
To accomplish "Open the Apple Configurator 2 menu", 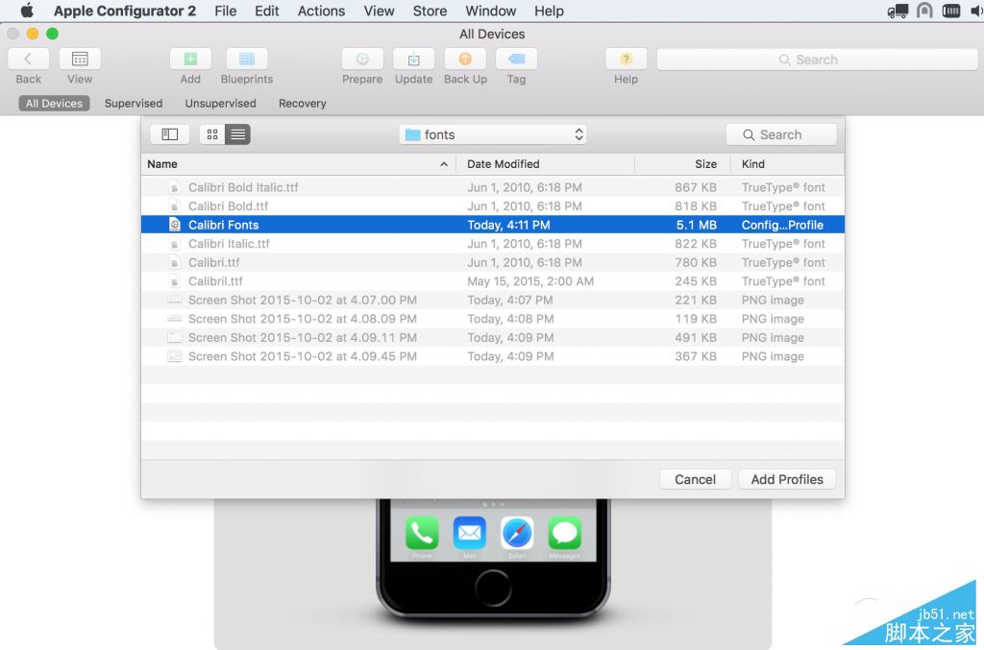I will (124, 11).
